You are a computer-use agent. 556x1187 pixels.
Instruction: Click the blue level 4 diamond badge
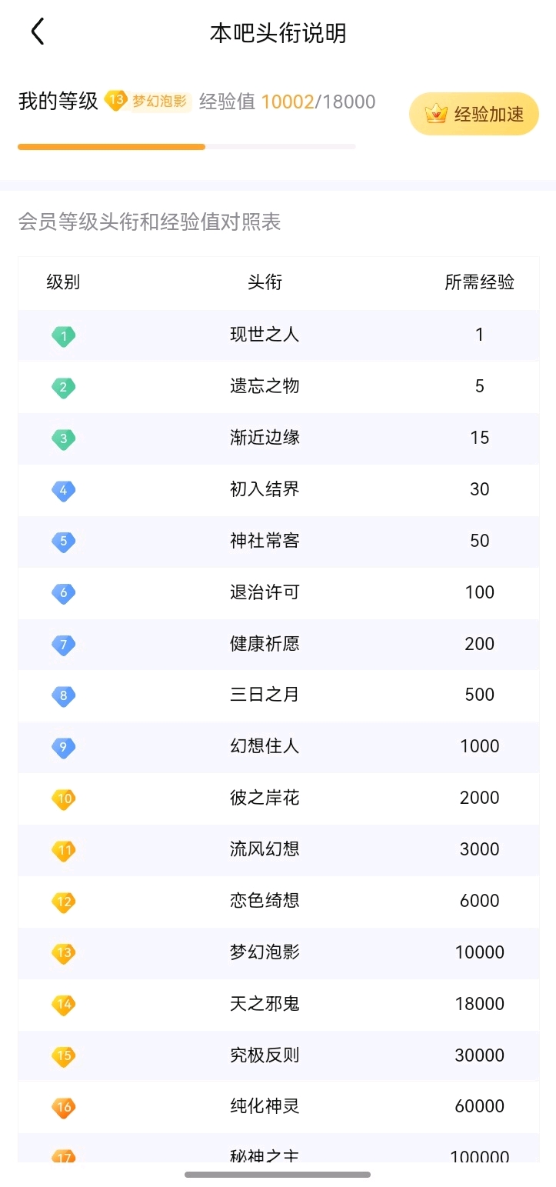coord(64,491)
